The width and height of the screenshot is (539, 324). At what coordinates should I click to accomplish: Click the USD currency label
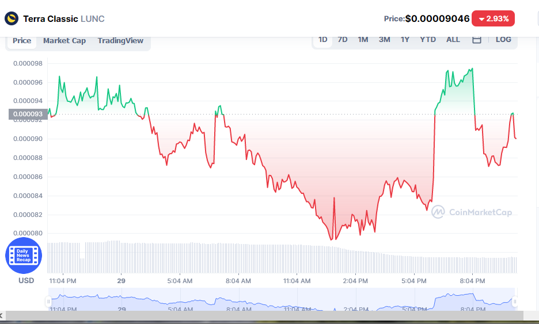click(26, 281)
